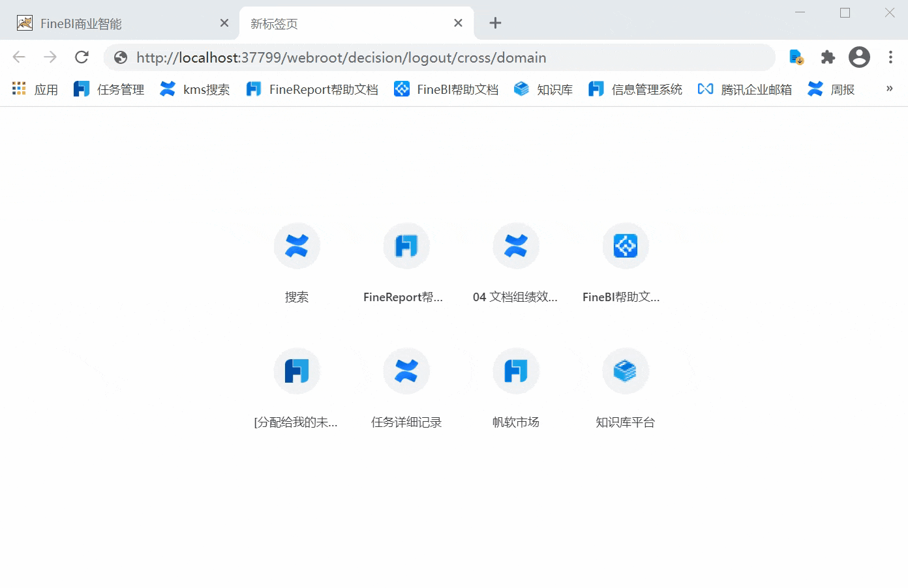Open the extensions puzzle icon
This screenshot has width=908, height=588.
[x=828, y=57]
